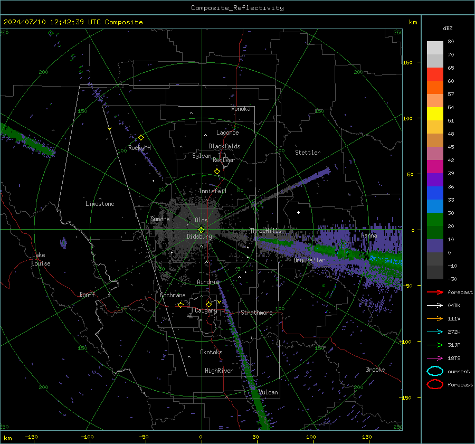
Task: Click the red forecast ellipse legend icon
Action: tap(435, 384)
